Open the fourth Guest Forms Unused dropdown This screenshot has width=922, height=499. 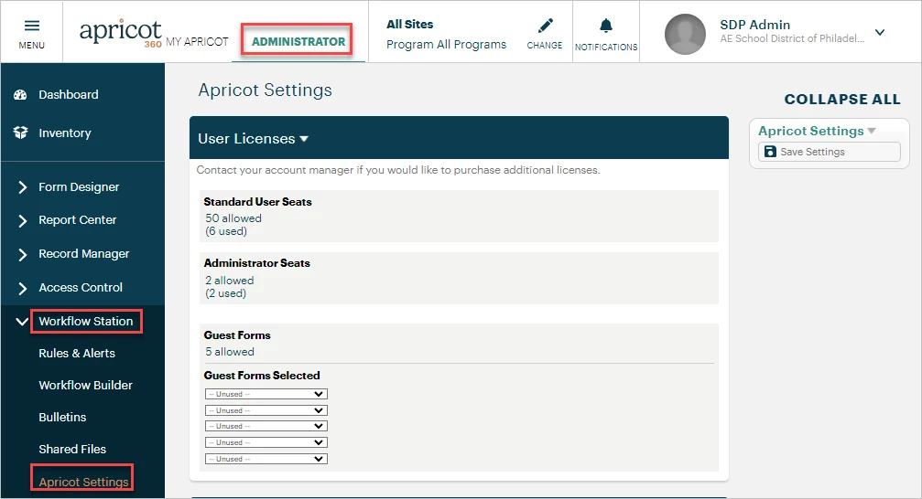[266, 442]
